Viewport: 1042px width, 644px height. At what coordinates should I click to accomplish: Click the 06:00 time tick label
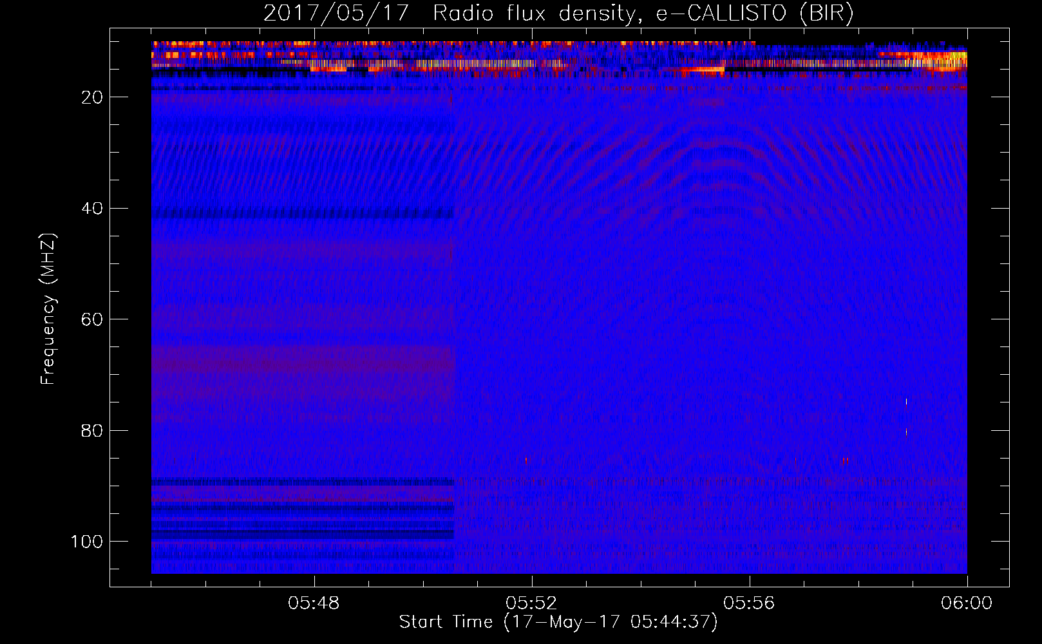click(x=967, y=603)
